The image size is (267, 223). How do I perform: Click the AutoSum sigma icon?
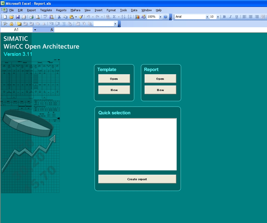114,17
